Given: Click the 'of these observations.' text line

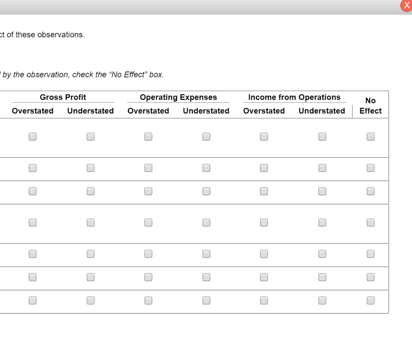Looking at the screenshot, I should coord(46,35).
